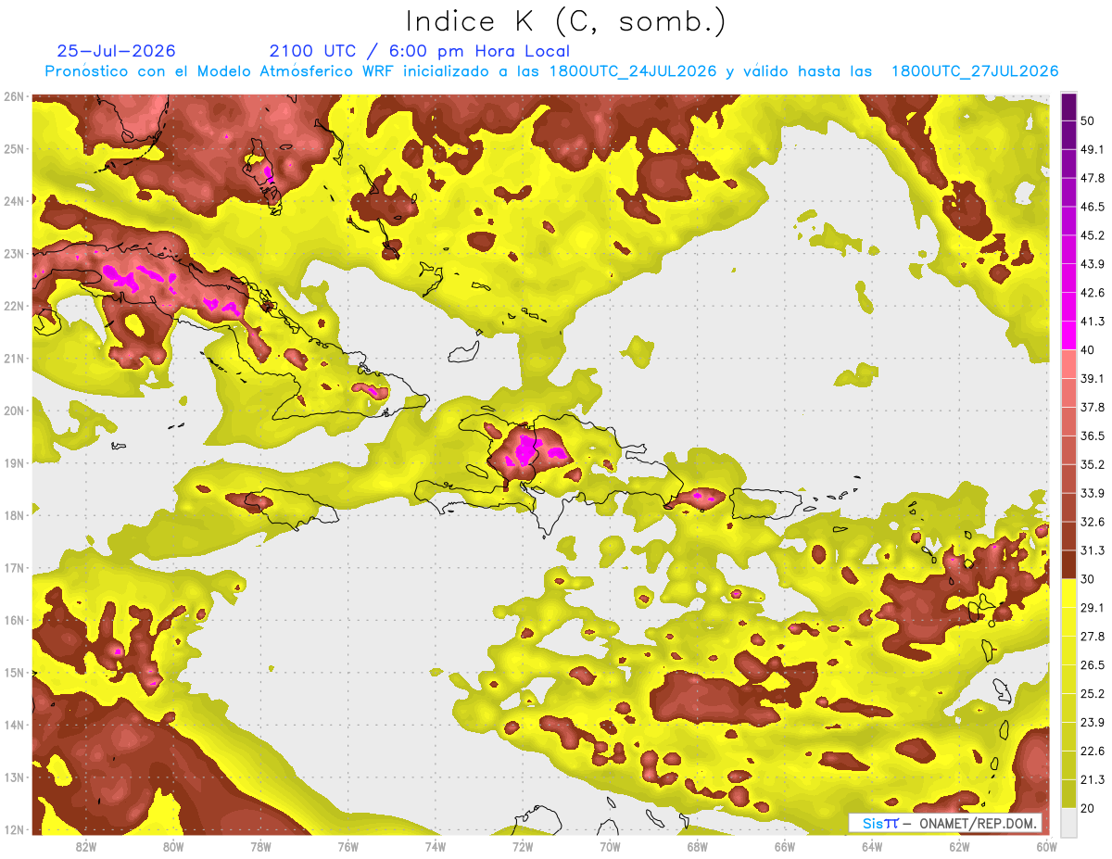Viewport: 1112px width, 859px height.
Task: Click the latitude label "17N"
Action: [x=14, y=567]
